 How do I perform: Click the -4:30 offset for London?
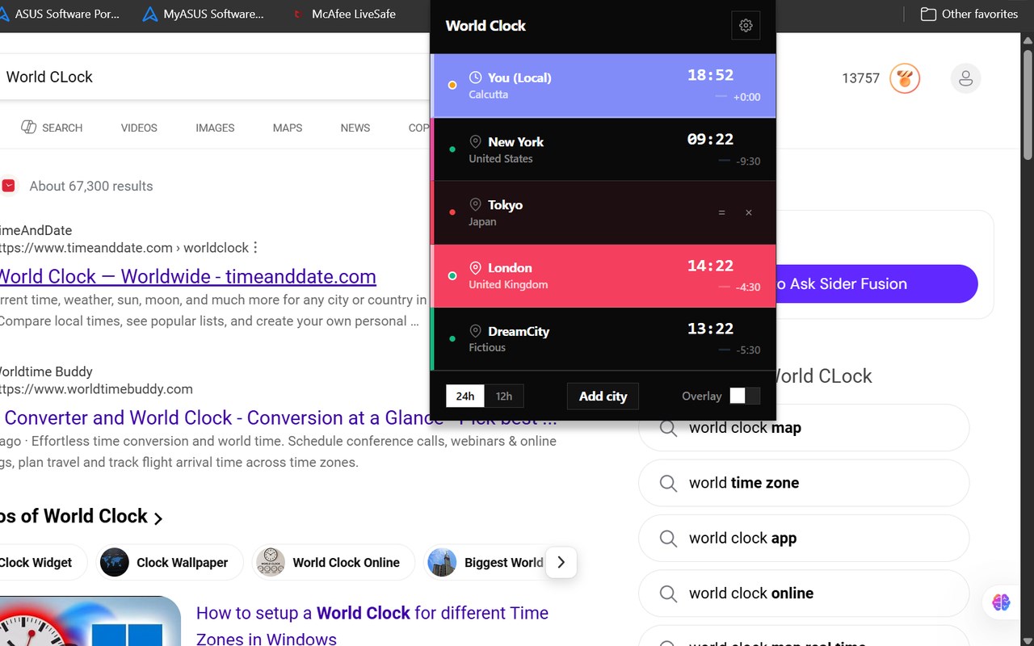coord(748,287)
